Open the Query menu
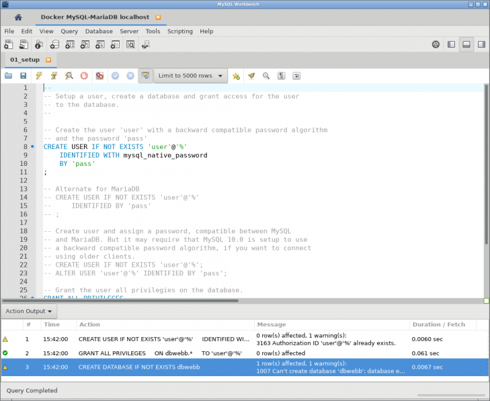 (x=69, y=31)
